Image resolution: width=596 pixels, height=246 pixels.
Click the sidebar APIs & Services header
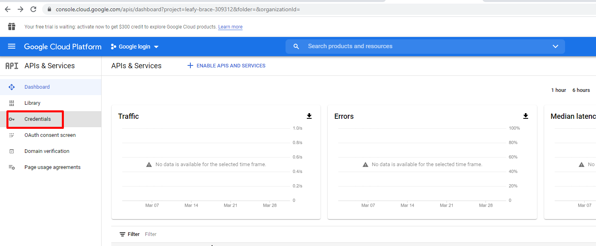(x=50, y=66)
